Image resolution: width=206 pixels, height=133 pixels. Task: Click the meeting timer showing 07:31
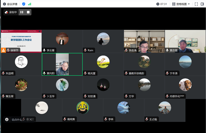pyautogui.click(x=162, y=4)
